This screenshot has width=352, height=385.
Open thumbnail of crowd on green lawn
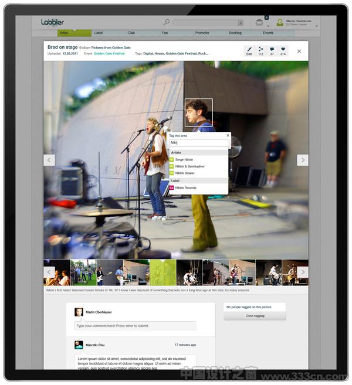click(x=83, y=272)
